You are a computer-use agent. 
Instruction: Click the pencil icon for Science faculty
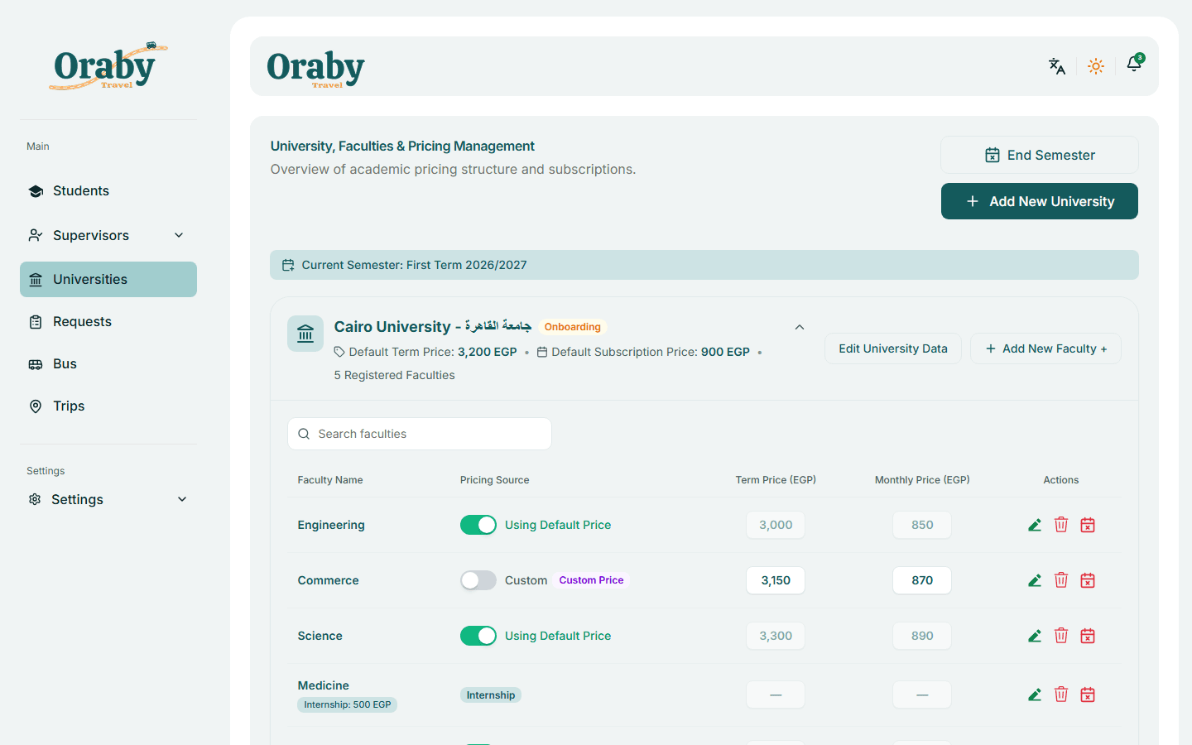click(x=1035, y=636)
